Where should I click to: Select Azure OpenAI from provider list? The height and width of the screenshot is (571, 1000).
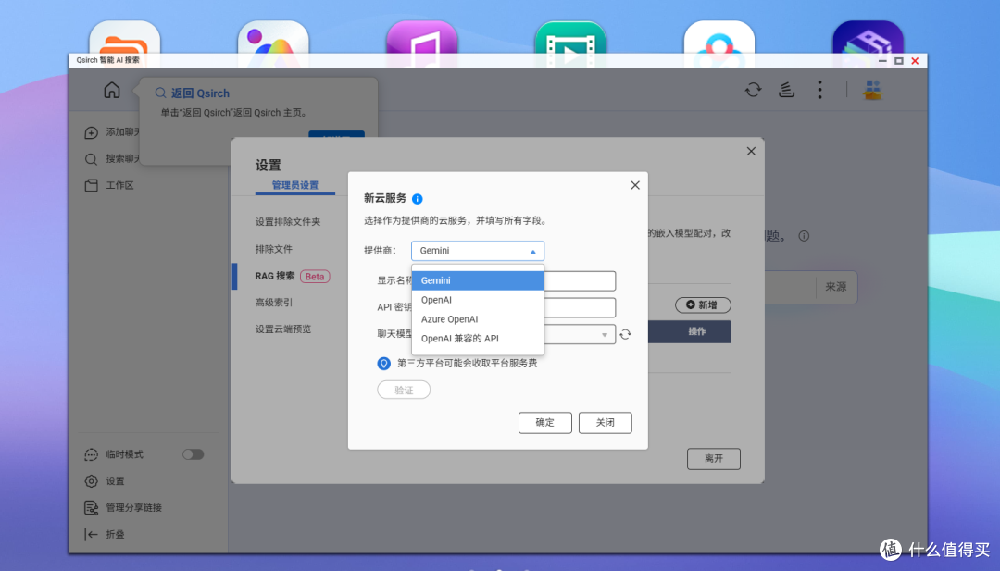[478, 319]
